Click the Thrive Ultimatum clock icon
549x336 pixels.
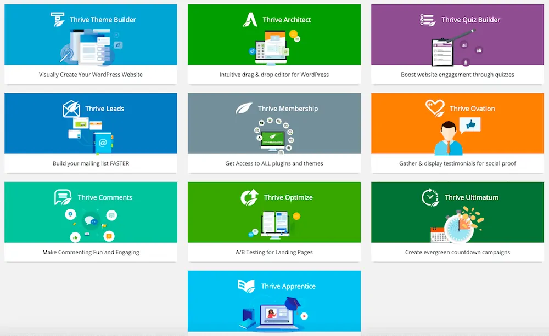pos(430,197)
